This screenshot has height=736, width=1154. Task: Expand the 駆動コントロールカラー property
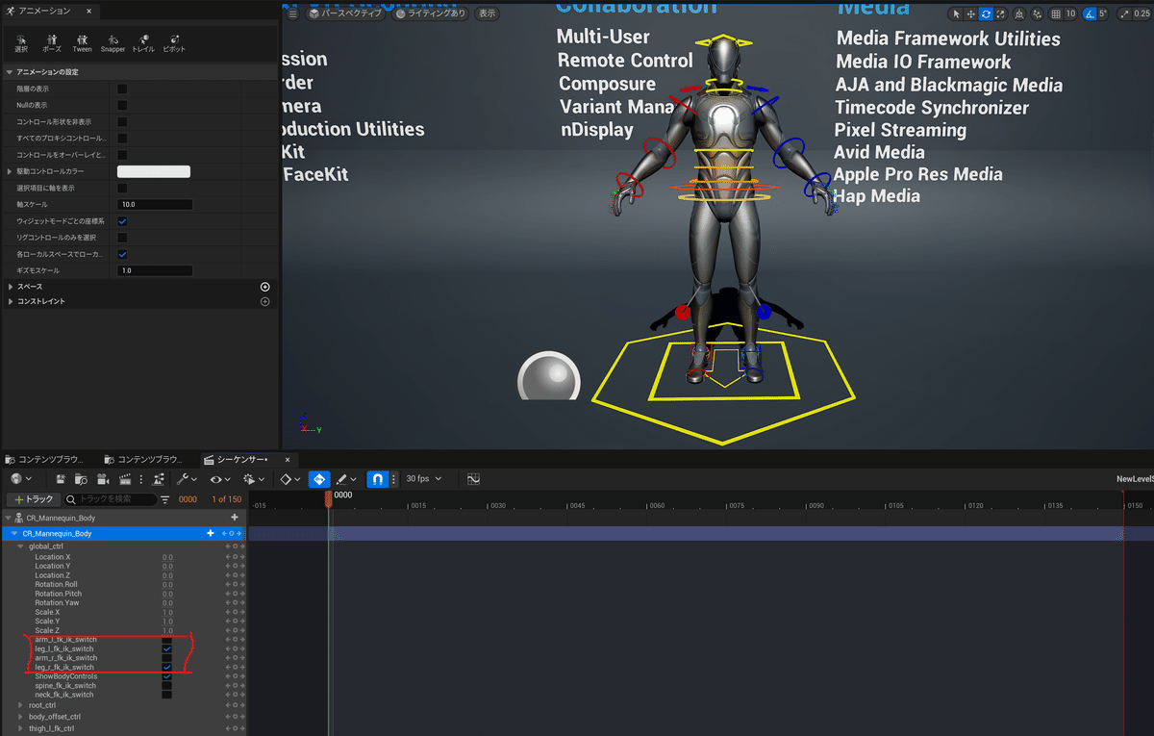pyautogui.click(x=10, y=171)
